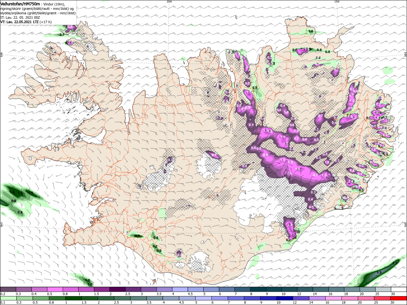Click the 'VT: Lau. 22.05.2021 17Z' valid time
407x305 pixels.
(x=19, y=22)
